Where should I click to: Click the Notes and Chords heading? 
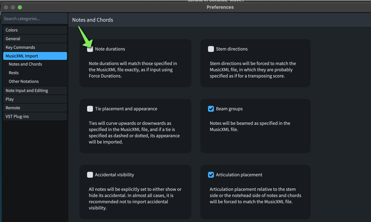point(93,20)
